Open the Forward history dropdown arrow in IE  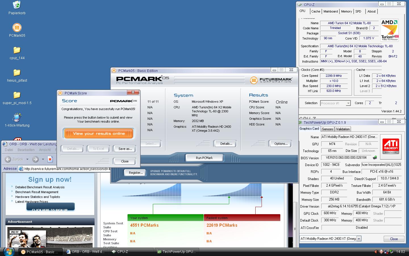[x=43, y=159]
